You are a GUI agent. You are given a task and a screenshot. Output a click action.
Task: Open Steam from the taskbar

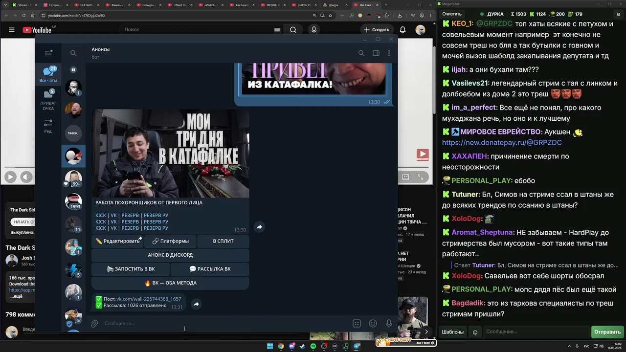[302, 347]
